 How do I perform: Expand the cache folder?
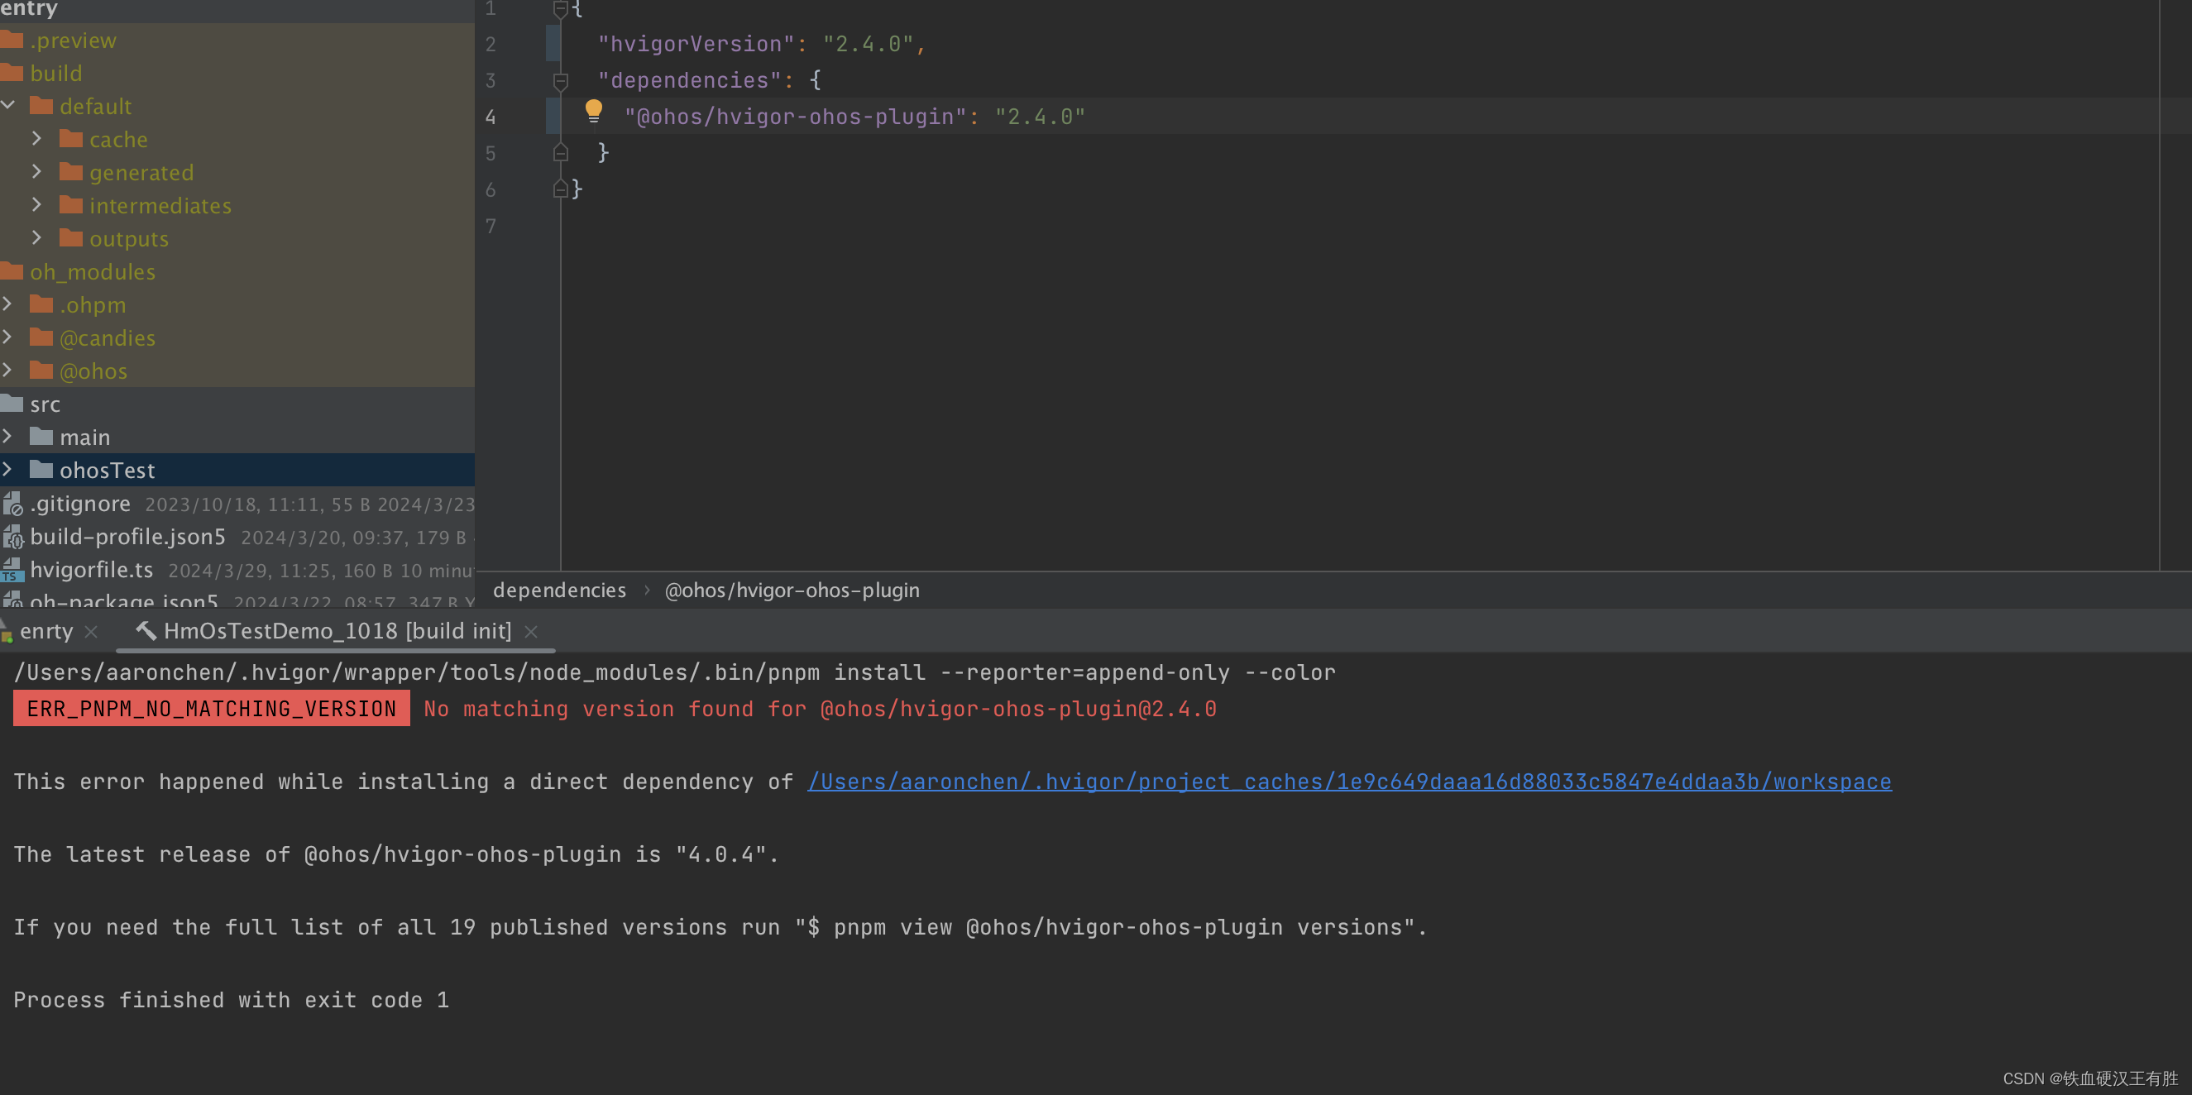pyautogui.click(x=36, y=138)
